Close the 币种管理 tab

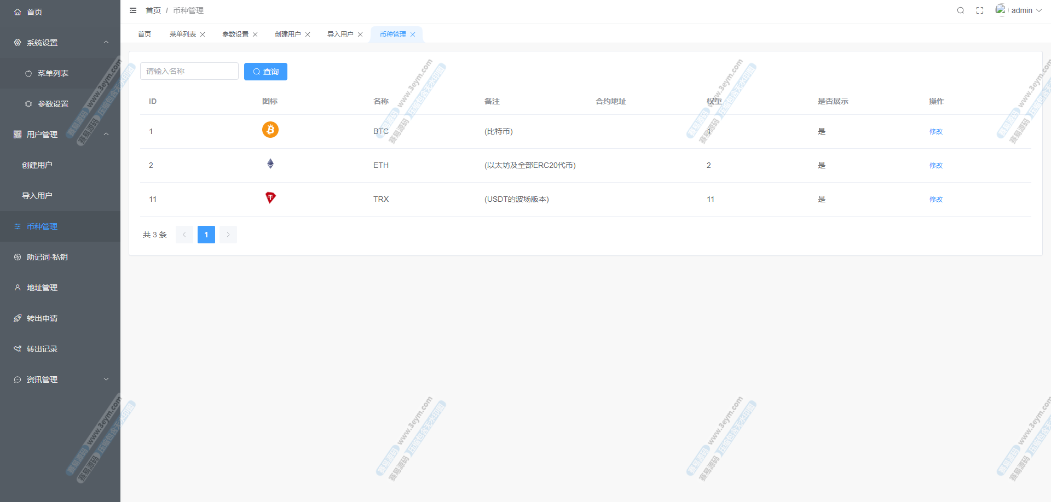(x=413, y=34)
